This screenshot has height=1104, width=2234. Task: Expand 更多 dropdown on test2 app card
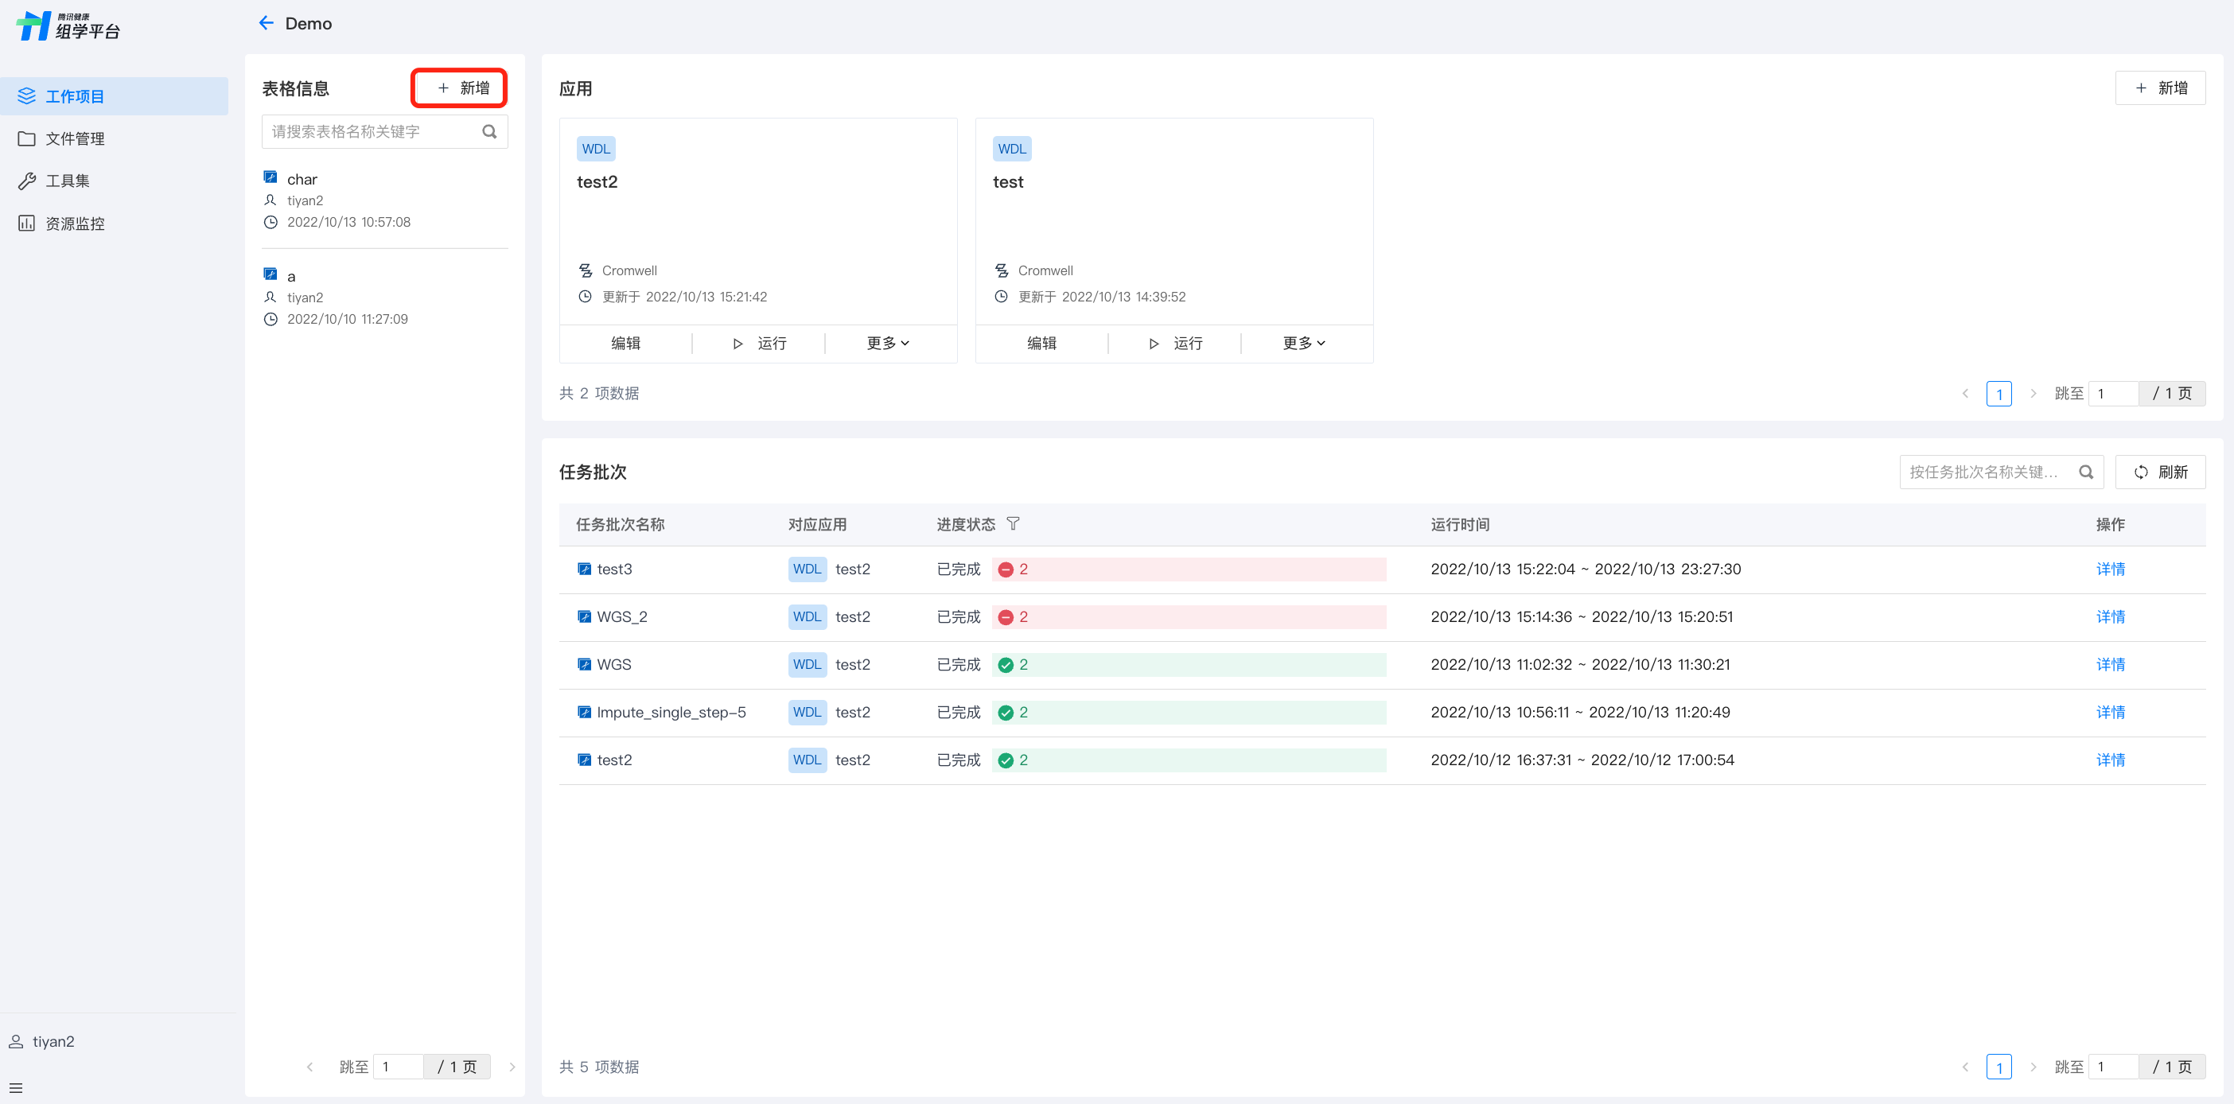[x=888, y=344]
